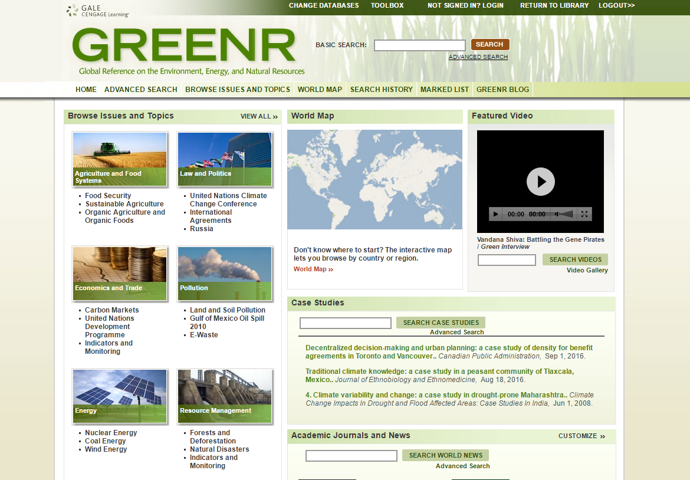Click the small play icon in the video control bar
The height and width of the screenshot is (480, 690).
pos(495,214)
